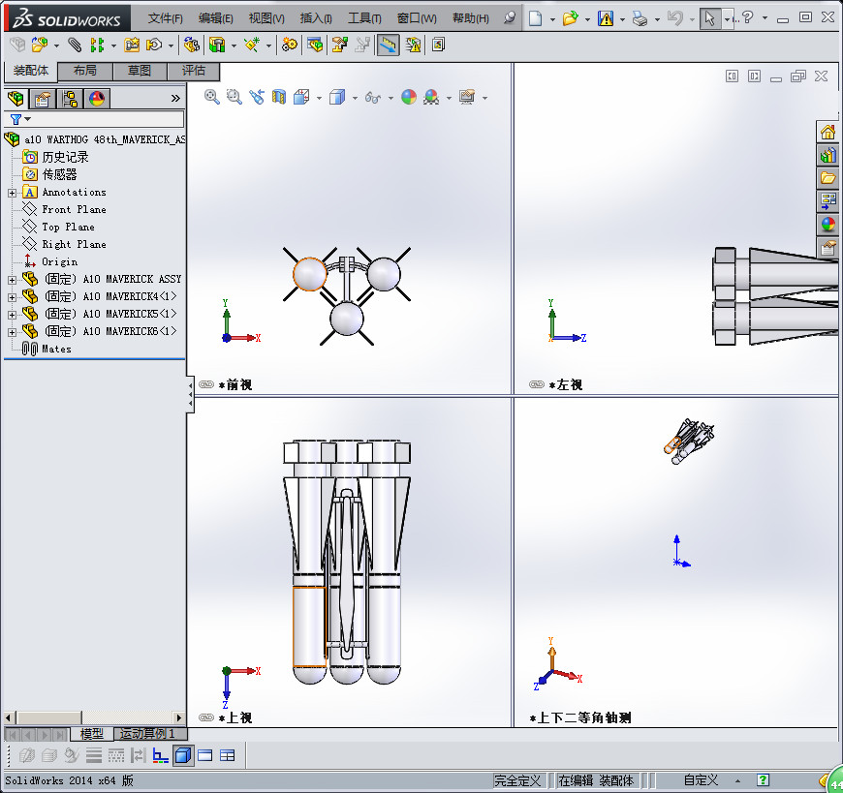Open the 插入(I) menu
843x793 pixels.
[316, 18]
